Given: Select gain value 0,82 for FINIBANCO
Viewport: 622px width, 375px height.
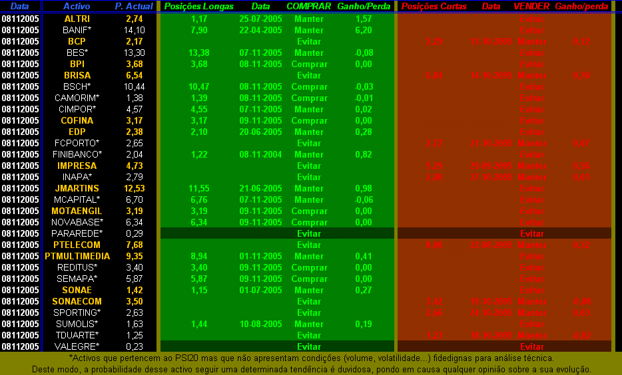Looking at the screenshot, I should point(364,154).
